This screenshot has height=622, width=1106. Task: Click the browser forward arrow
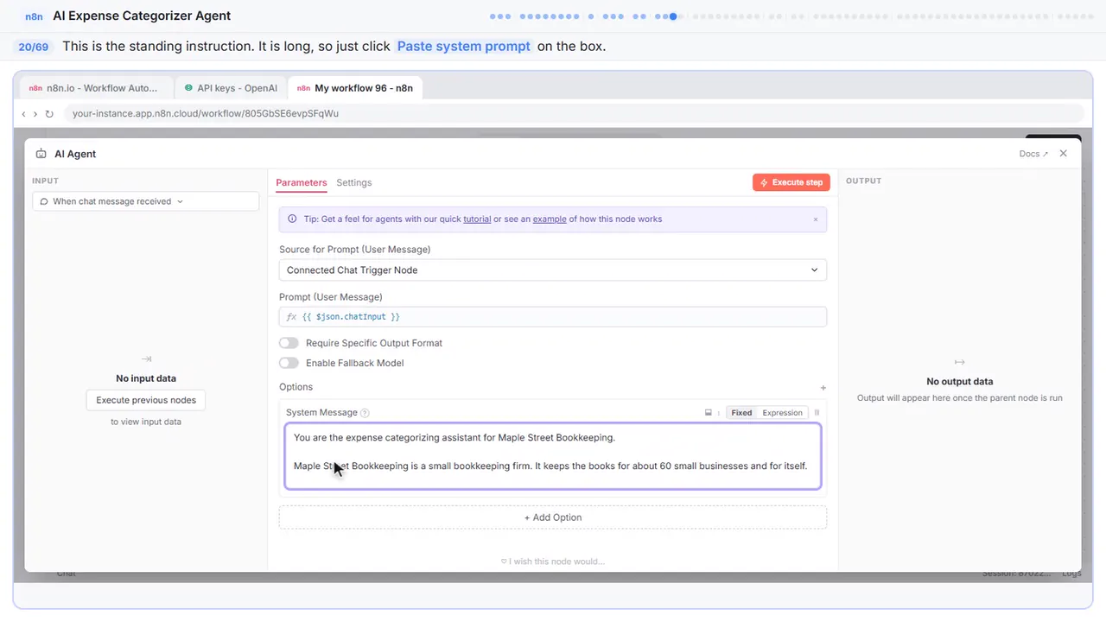tap(35, 114)
